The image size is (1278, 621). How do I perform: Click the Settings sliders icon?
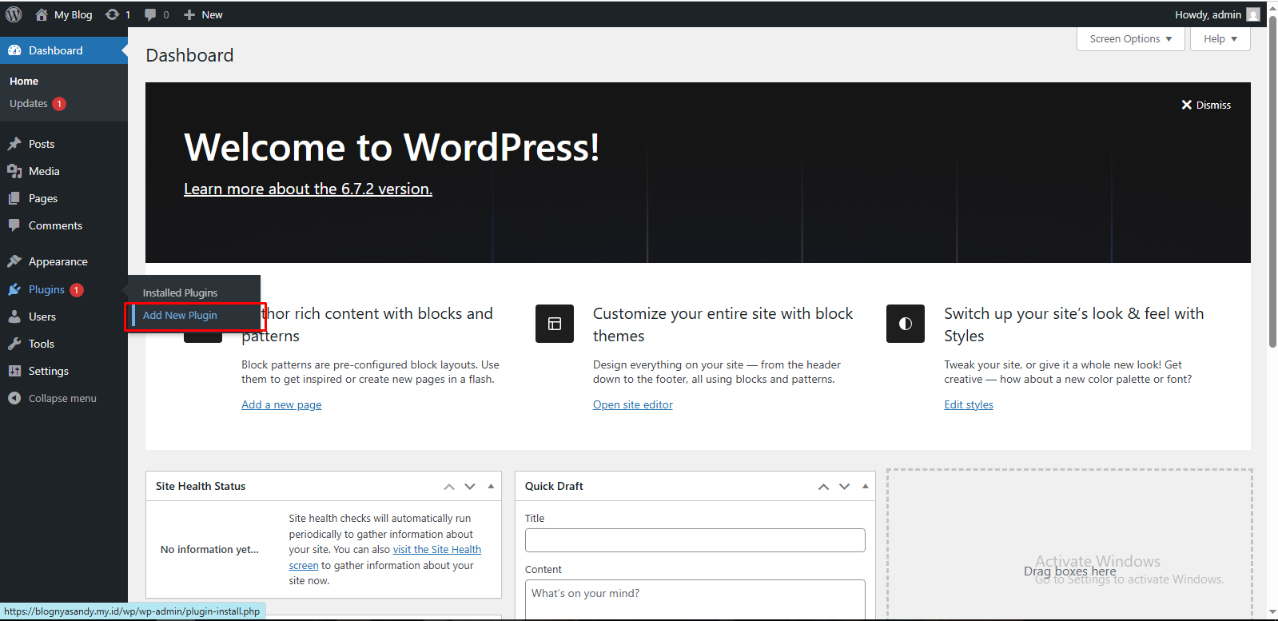point(14,371)
